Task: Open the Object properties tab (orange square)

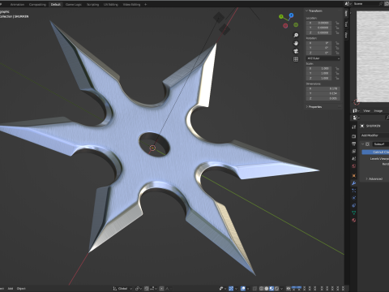Action: (x=354, y=176)
